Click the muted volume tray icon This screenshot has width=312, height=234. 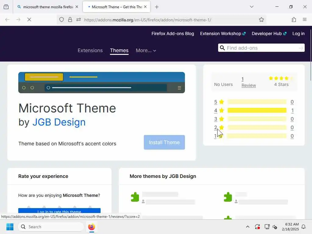click(x=275, y=227)
